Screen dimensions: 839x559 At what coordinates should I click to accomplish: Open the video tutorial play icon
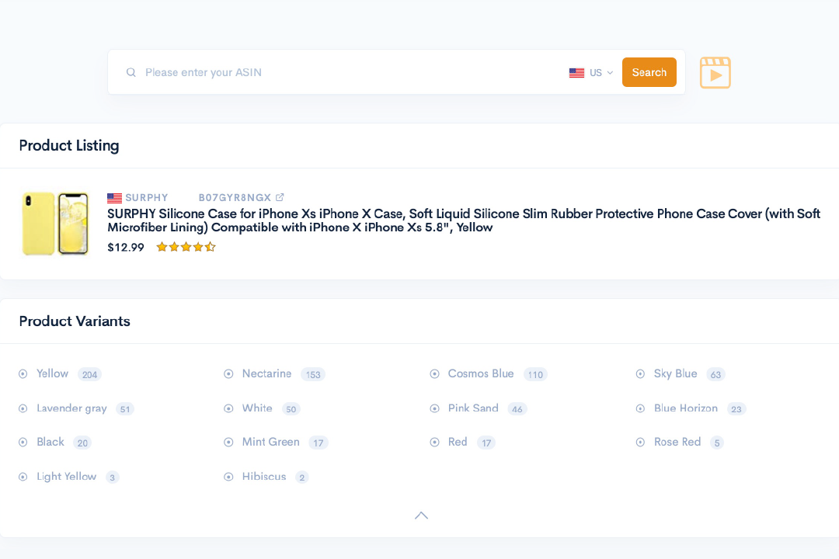click(715, 73)
